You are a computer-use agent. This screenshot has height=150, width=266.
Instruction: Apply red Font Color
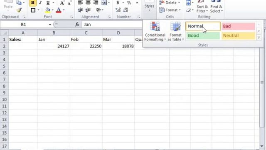pyautogui.click(x=59, y=10)
